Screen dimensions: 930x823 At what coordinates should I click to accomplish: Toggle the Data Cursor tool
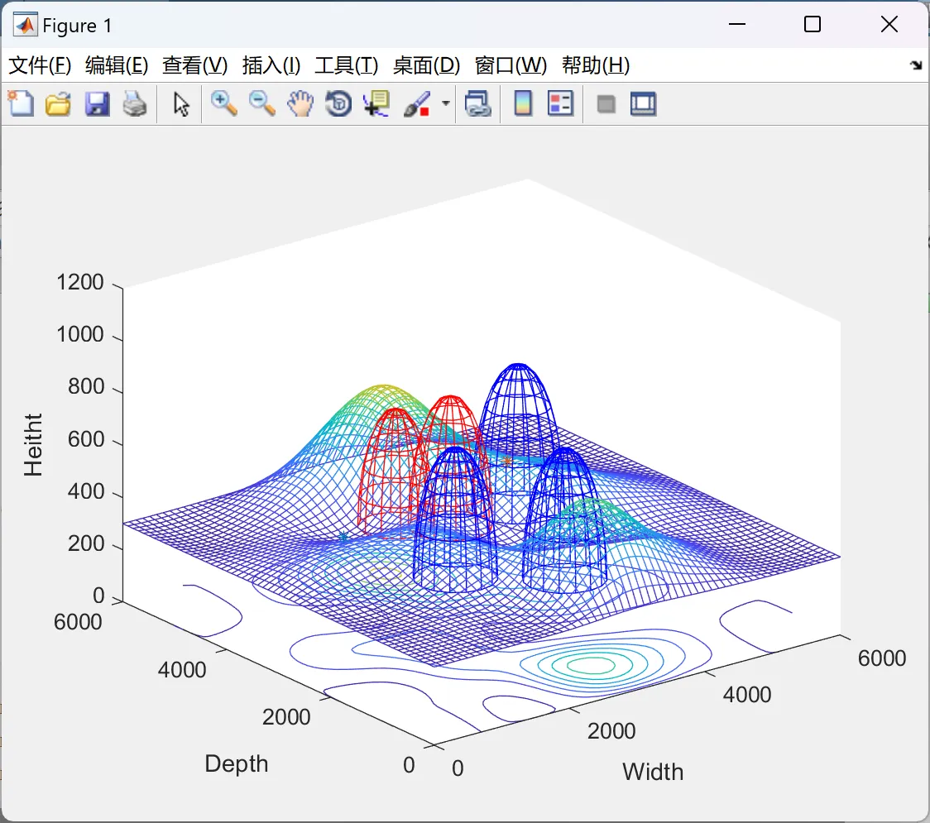pos(376,104)
